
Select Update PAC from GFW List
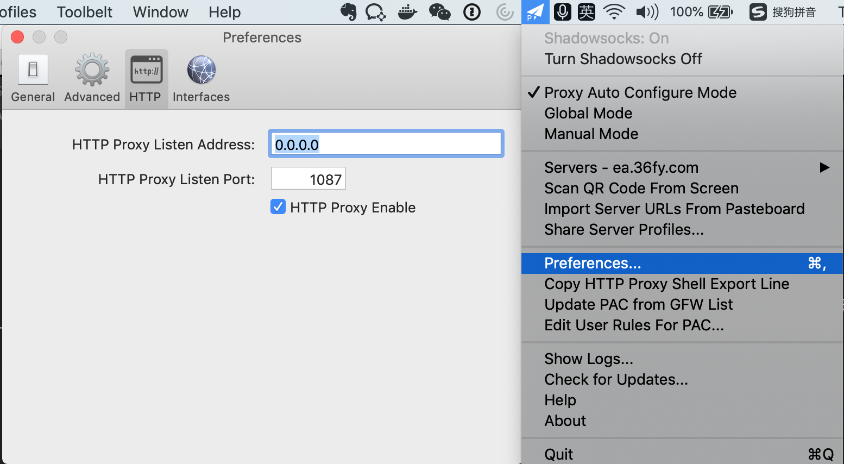[638, 304]
